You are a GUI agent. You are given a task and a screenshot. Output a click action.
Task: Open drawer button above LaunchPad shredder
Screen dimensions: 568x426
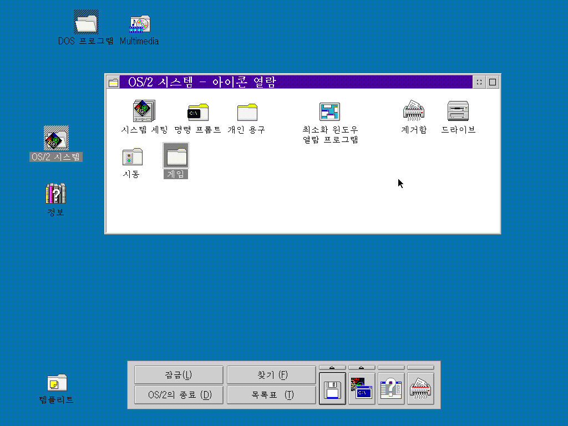420,368
